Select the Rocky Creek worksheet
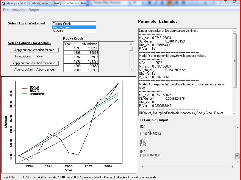The image size is (241, 180). coord(74,27)
